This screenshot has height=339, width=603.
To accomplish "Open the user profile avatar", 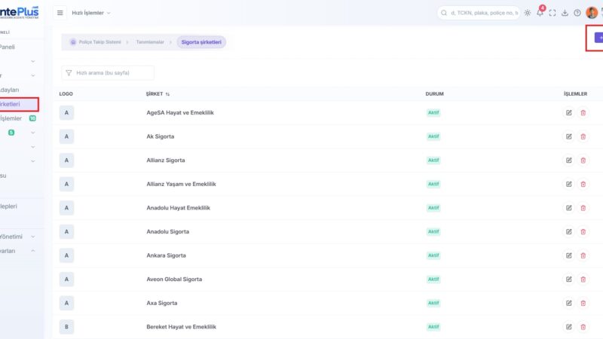I will coord(592,13).
